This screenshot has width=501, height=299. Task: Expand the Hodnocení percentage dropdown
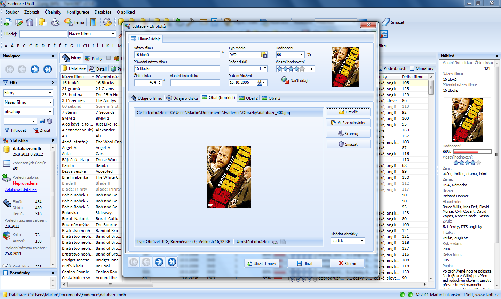[301, 55]
